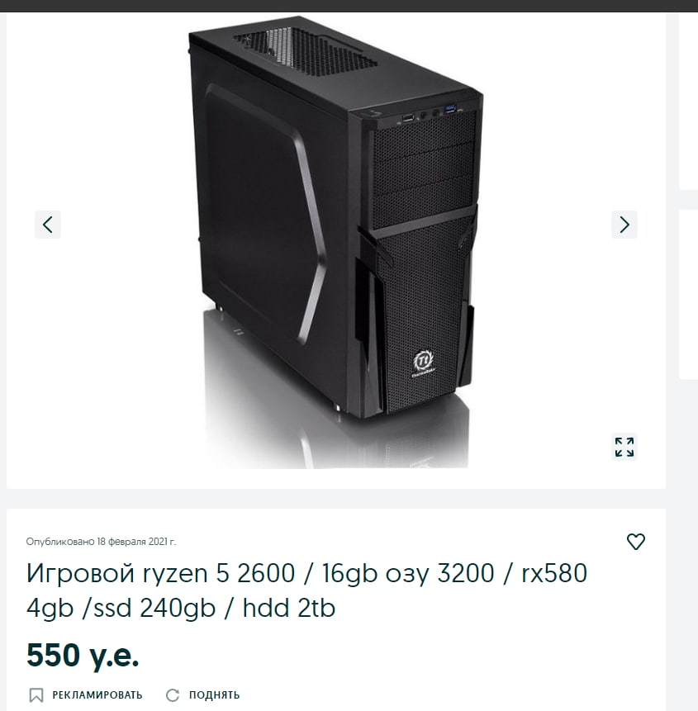The width and height of the screenshot is (698, 711).
Task: Click the bookmark icon beside Рекламировать
Action: [36, 695]
